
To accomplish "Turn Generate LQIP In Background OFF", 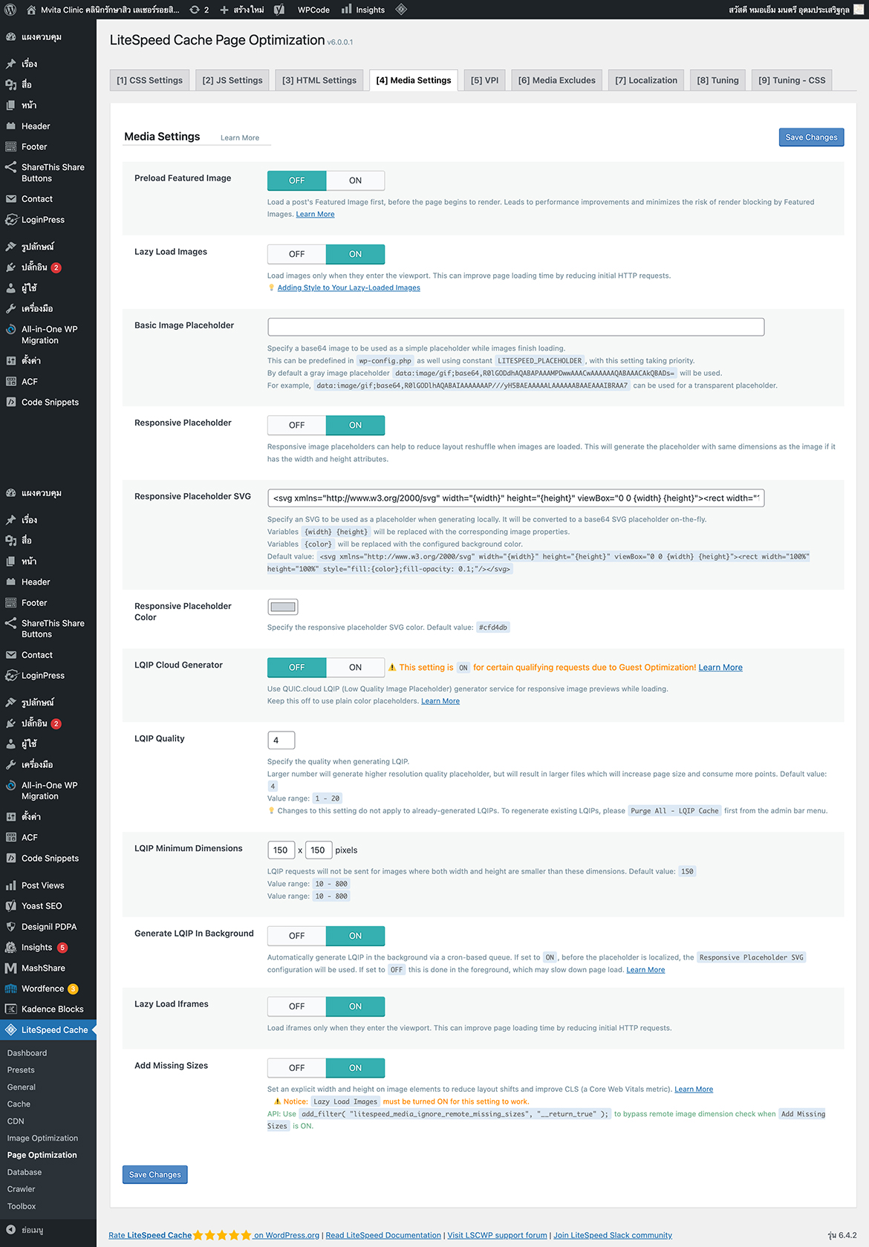I will coord(296,936).
